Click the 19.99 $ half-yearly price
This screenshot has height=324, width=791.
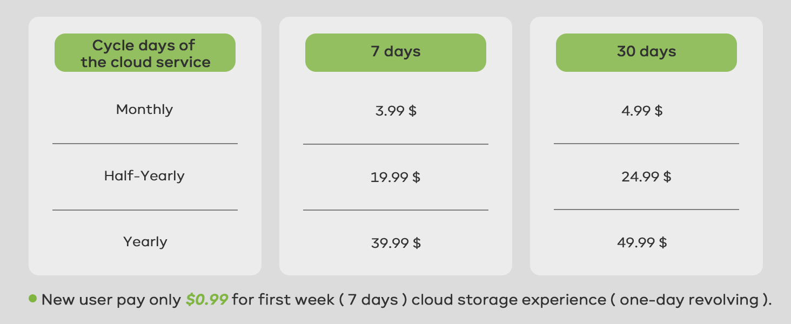(395, 177)
